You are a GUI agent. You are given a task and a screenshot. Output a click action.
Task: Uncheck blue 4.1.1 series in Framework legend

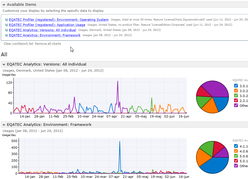click(x=236, y=146)
